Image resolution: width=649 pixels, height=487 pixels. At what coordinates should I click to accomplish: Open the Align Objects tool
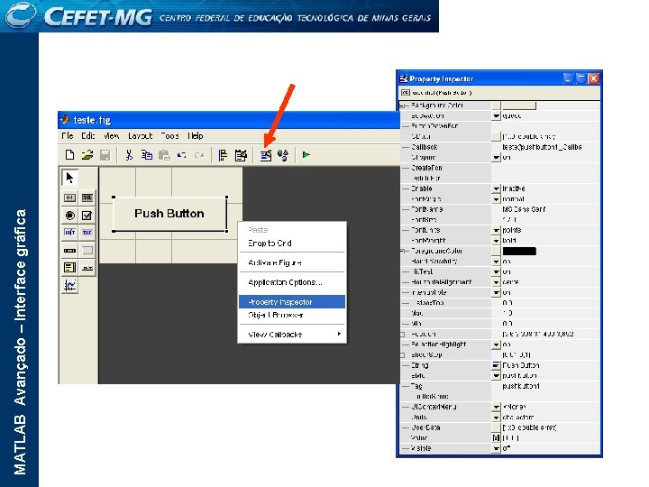point(223,155)
